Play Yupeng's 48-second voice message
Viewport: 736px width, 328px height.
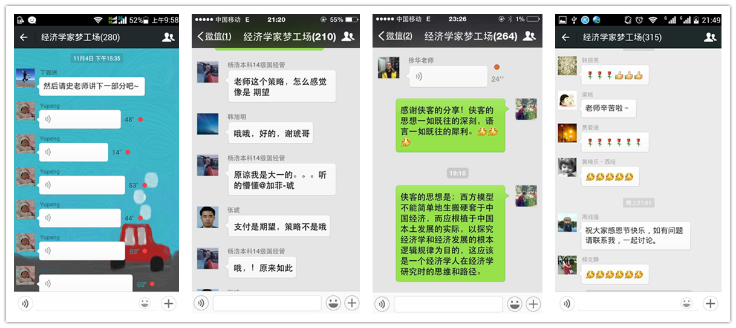tap(80, 119)
